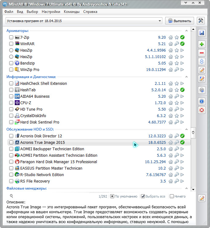Viewport: 210px width, 228px height.
Task: Open the 'Команды' menu
Action: 72,12
